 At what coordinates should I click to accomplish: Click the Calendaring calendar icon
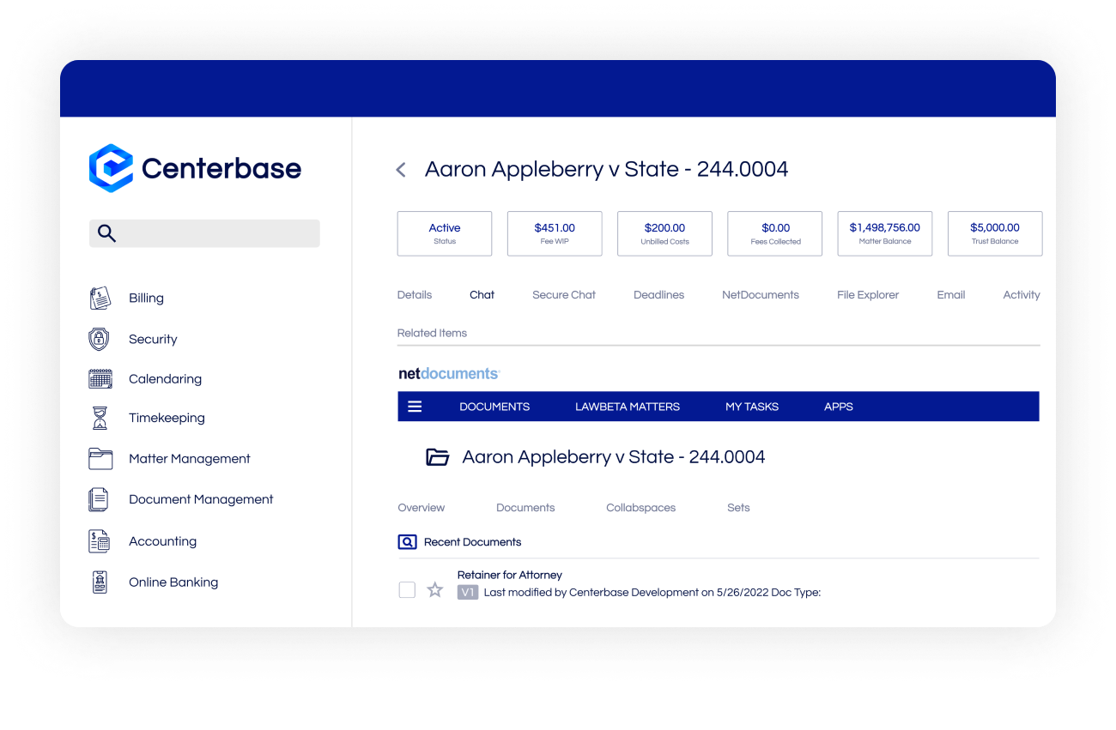[100, 379]
